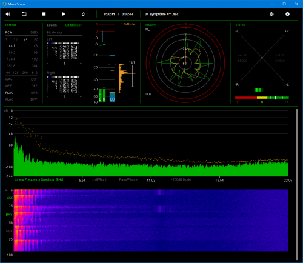Image resolution: width=303 pixels, height=263 pixels.
Task: Toggle Left/Right spectrum mode
Action: 99,179
